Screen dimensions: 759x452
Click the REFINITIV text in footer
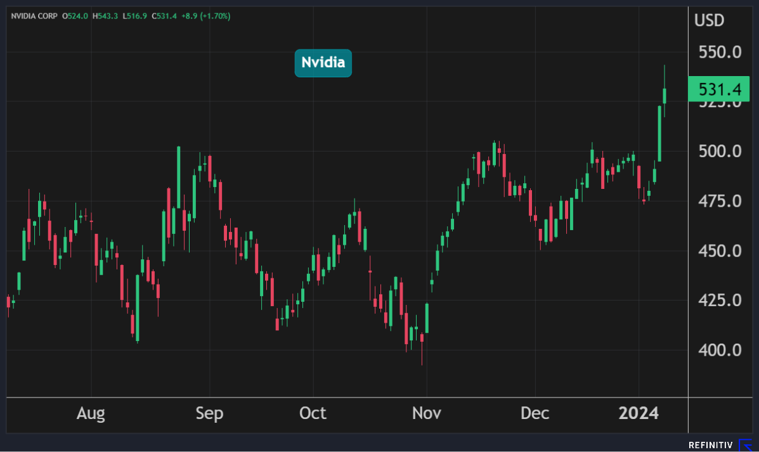pos(711,445)
